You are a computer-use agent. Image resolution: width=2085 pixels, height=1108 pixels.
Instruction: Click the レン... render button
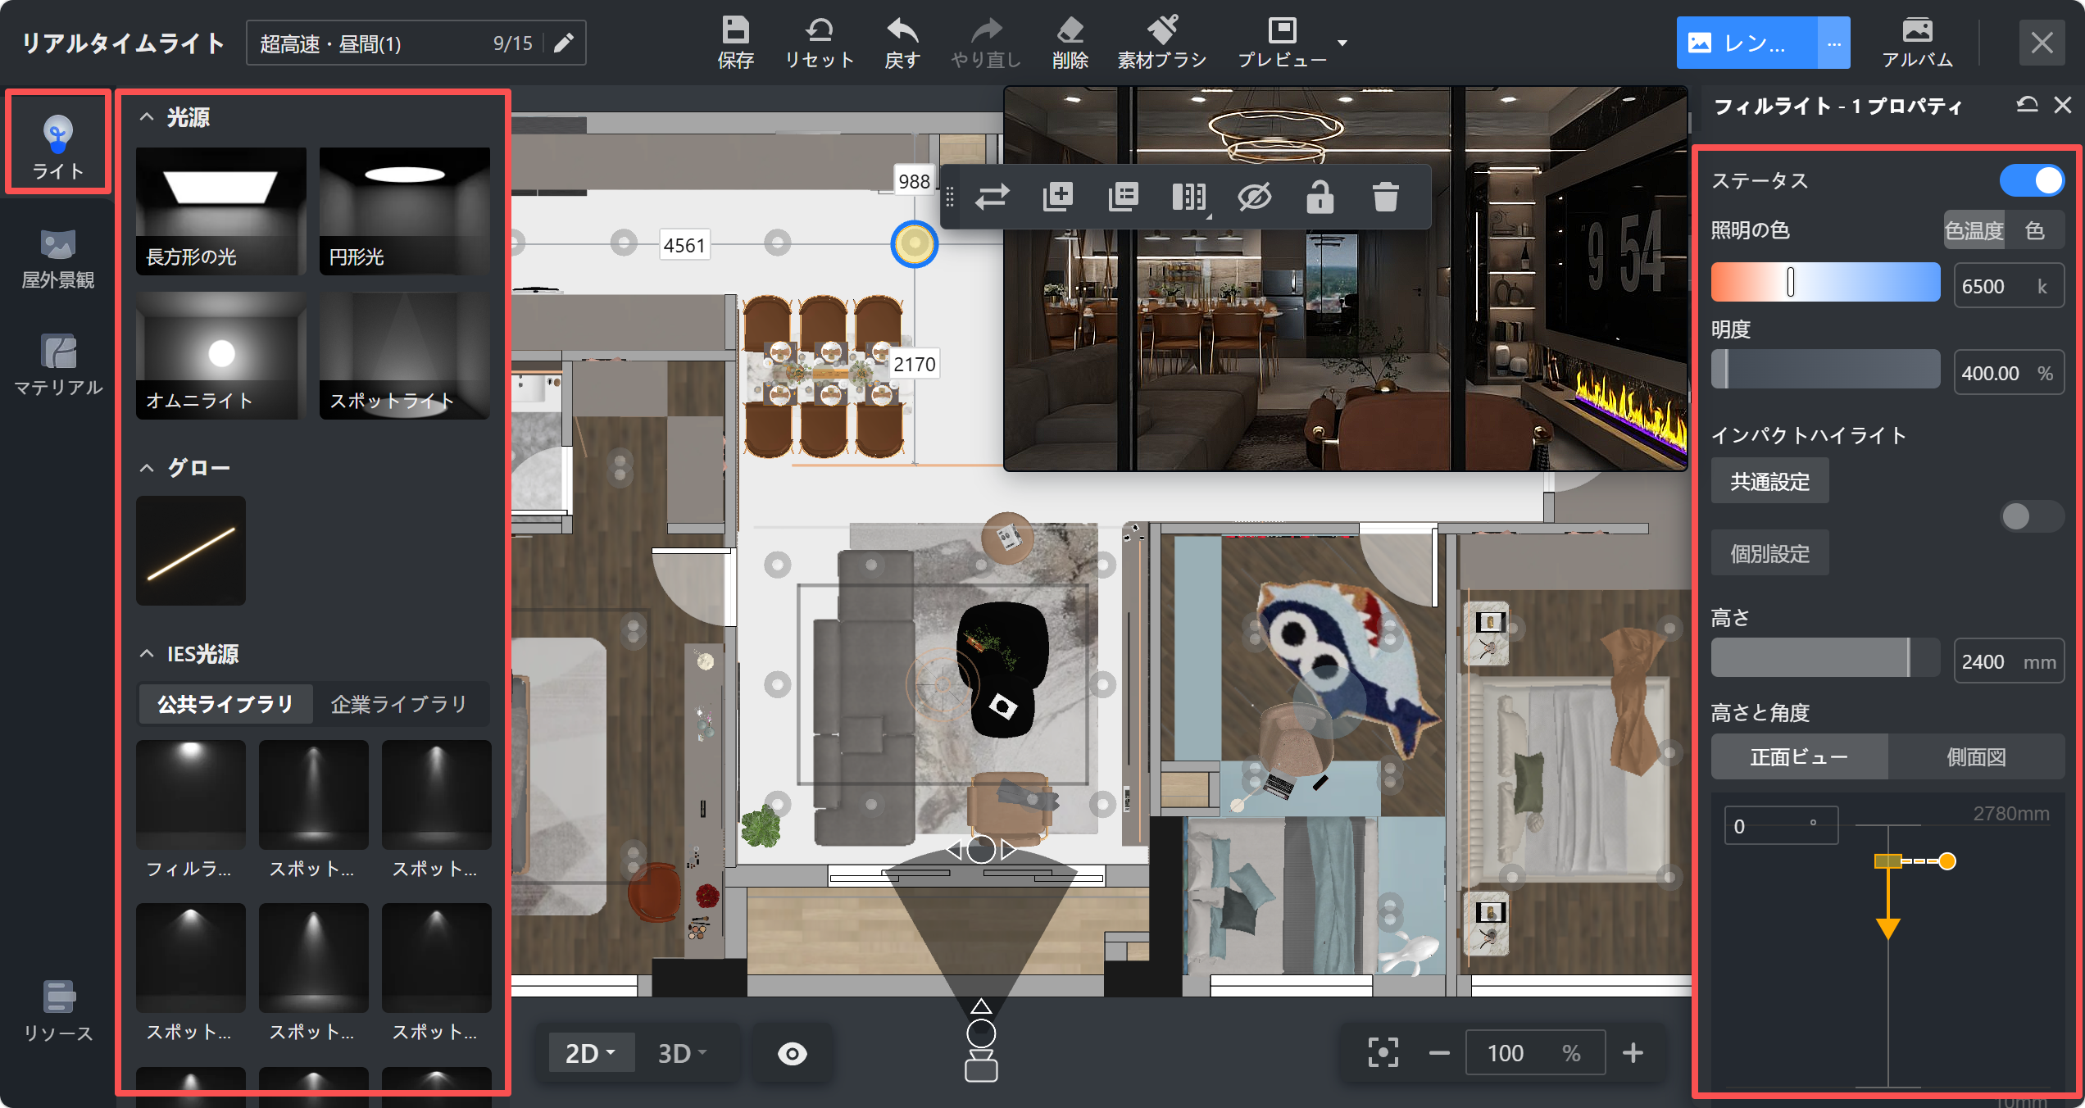pyautogui.click(x=1747, y=43)
